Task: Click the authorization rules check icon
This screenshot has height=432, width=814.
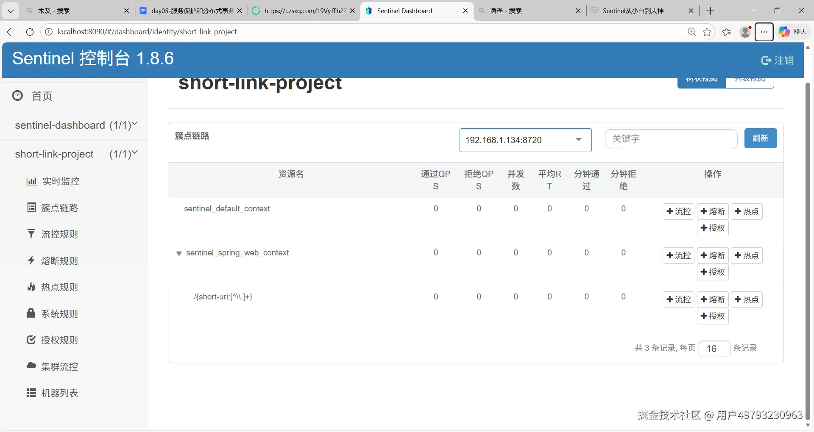Action: click(x=31, y=340)
